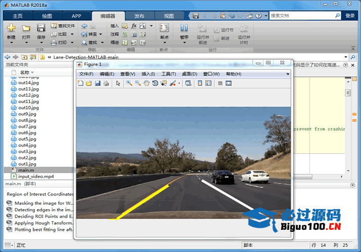Screen dimensions: 361x252
Task: Open the Compare (比较) dropdown arrow
Action: coord(72,34)
